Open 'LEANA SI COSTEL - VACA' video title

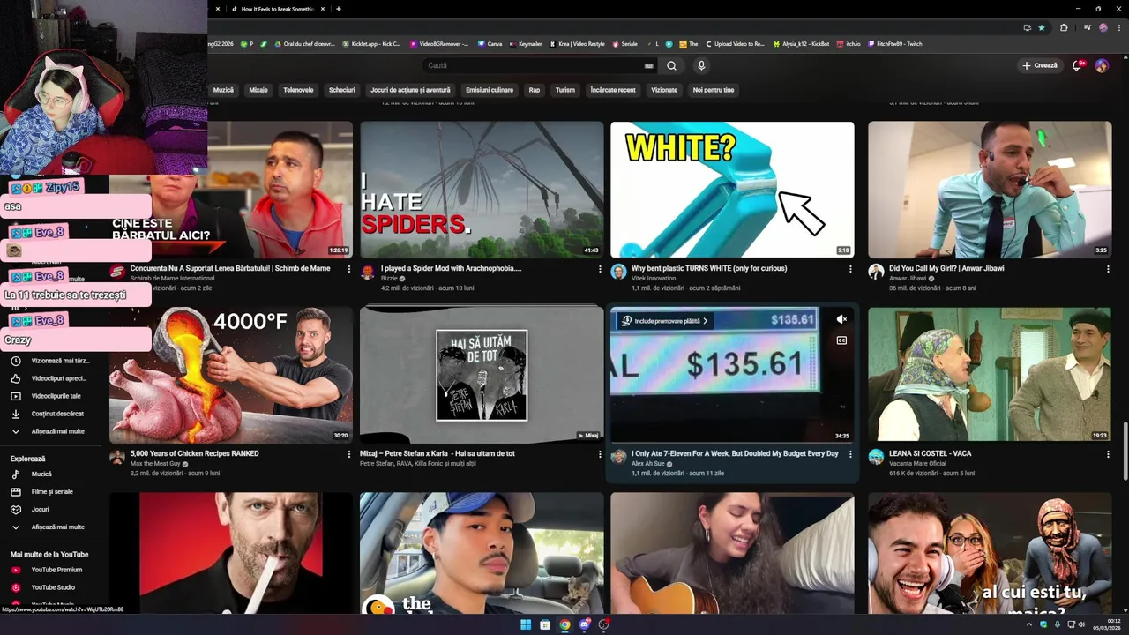tap(930, 453)
